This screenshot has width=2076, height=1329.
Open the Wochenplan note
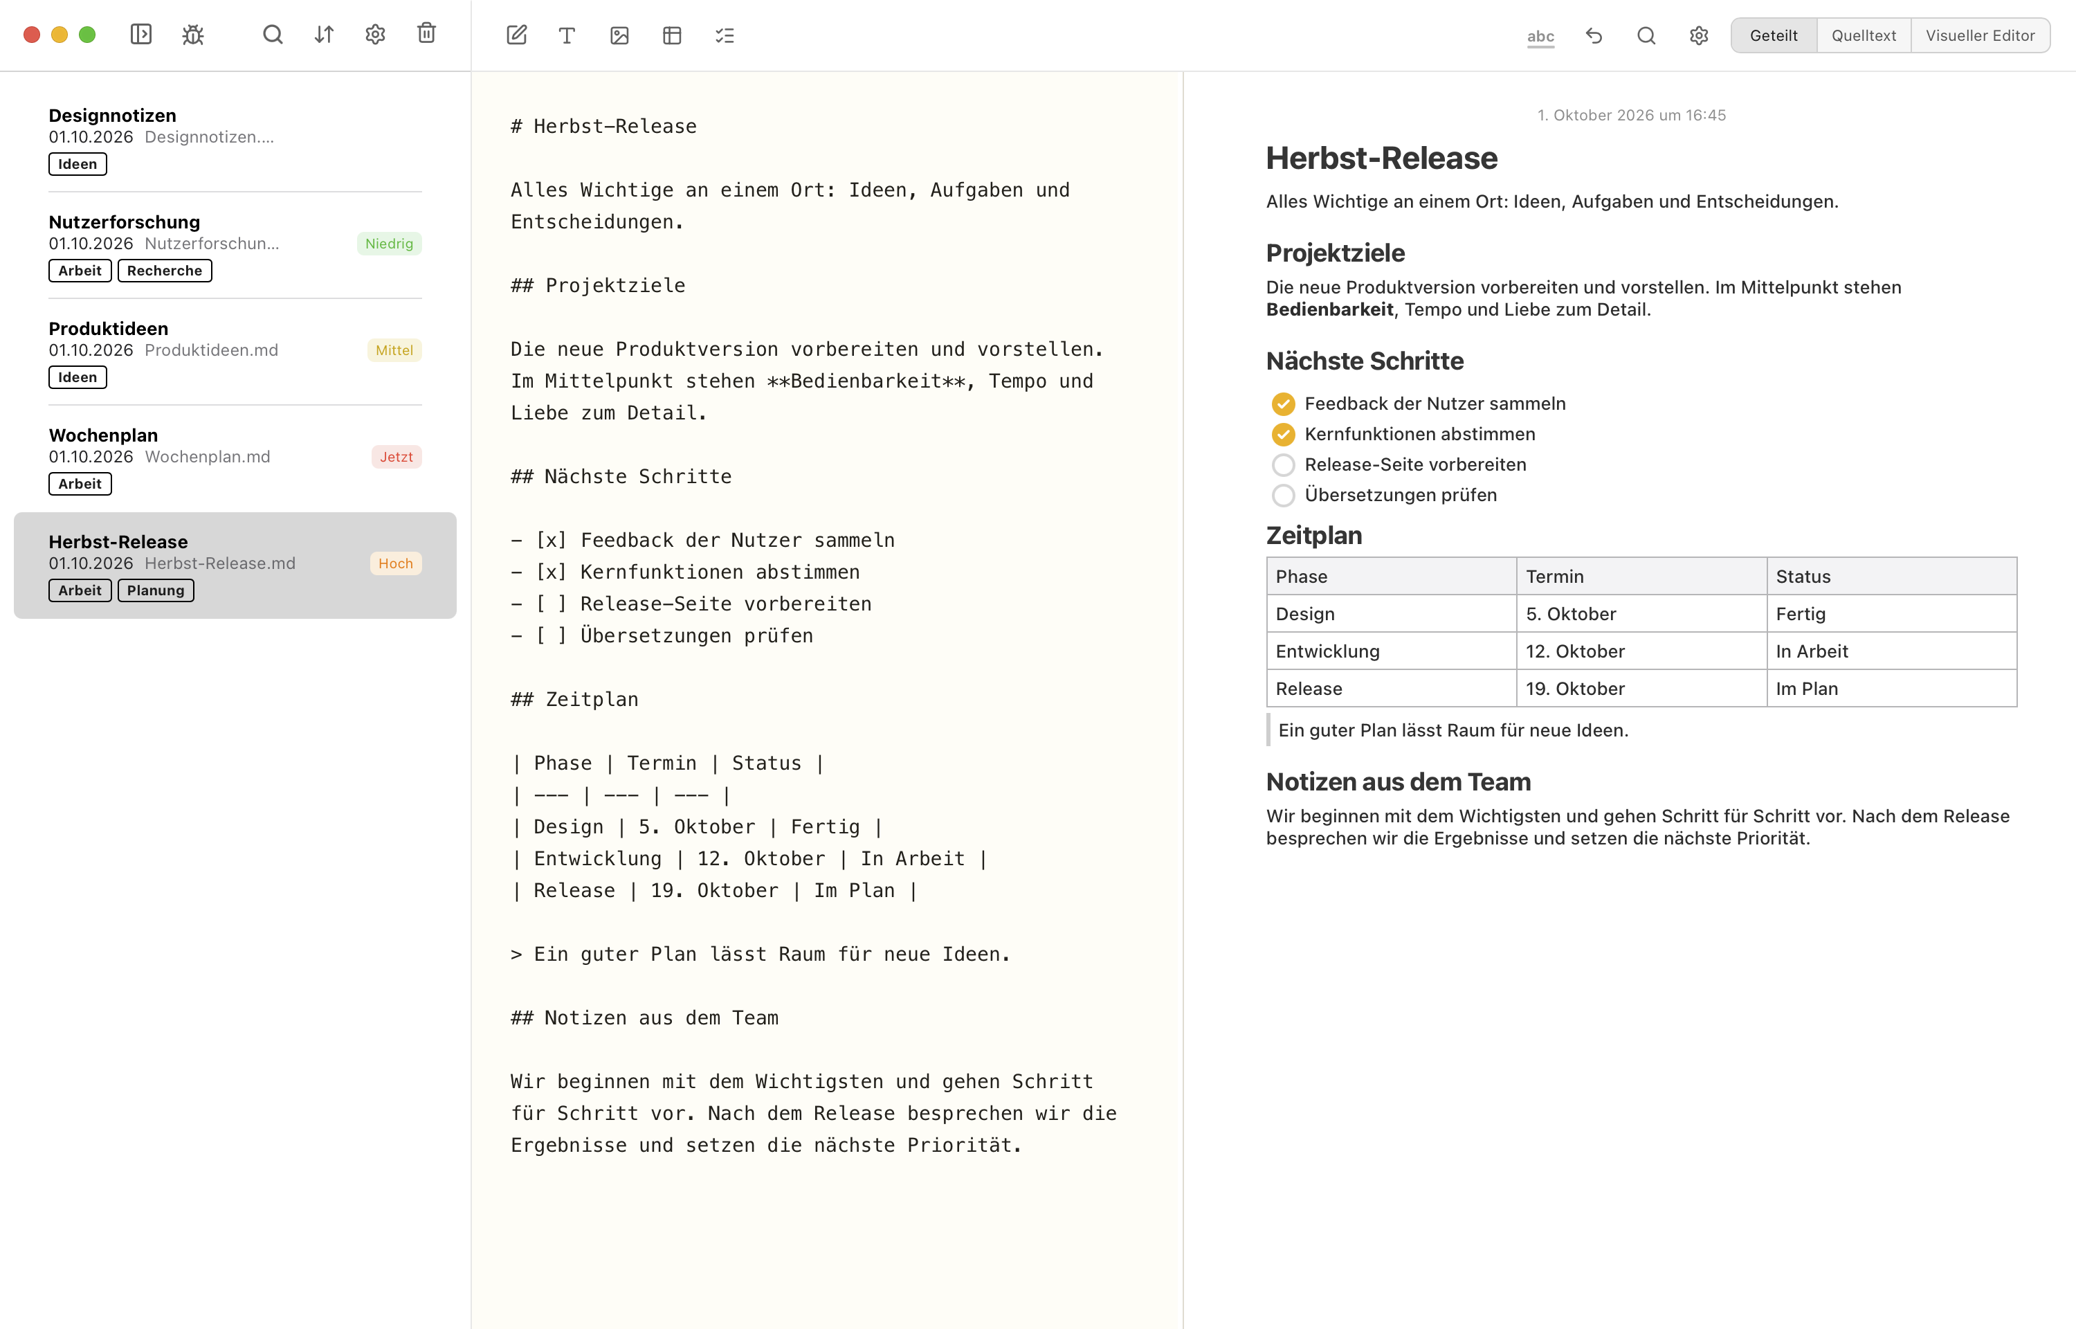click(x=235, y=458)
